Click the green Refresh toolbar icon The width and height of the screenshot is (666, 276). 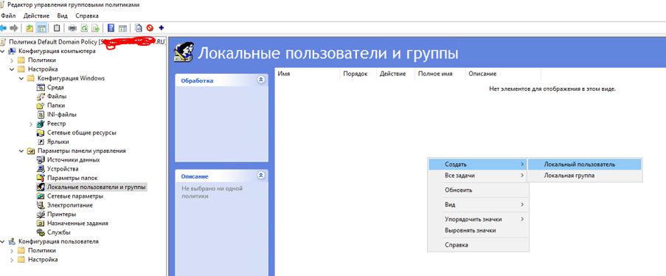(84, 28)
